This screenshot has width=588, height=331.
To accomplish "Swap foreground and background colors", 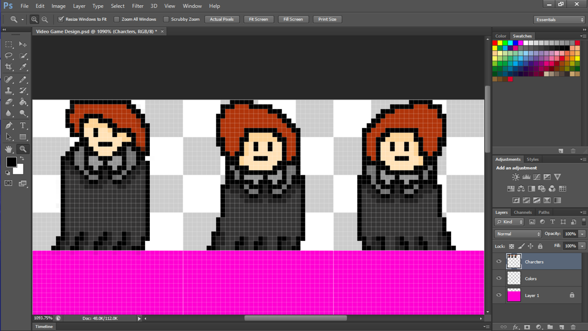I will pos(22,159).
